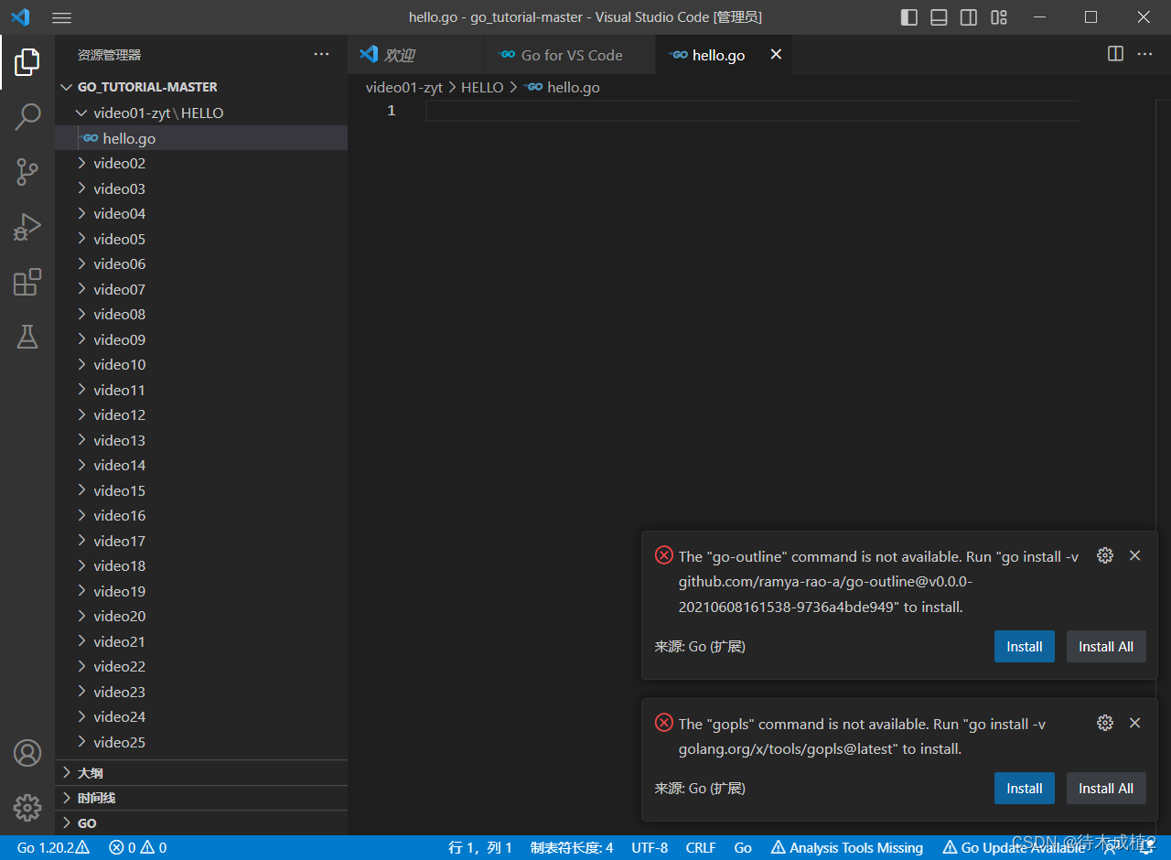Screen dimensions: 1171x860
Task: Toggle secondary side bar layout icon
Action: (x=969, y=17)
